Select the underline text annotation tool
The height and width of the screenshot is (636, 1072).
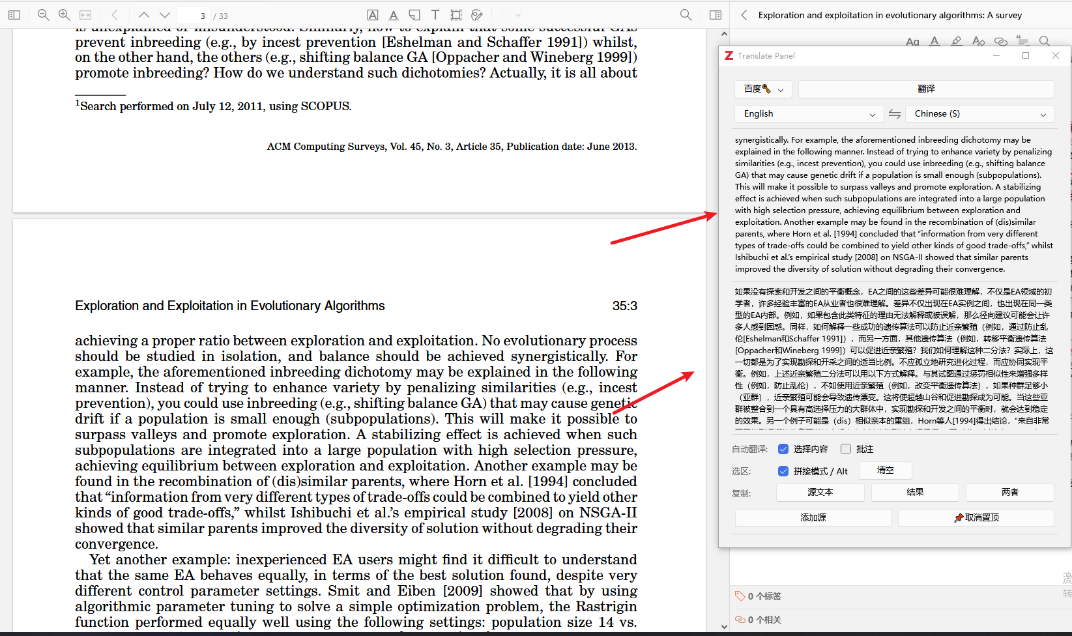pos(394,15)
